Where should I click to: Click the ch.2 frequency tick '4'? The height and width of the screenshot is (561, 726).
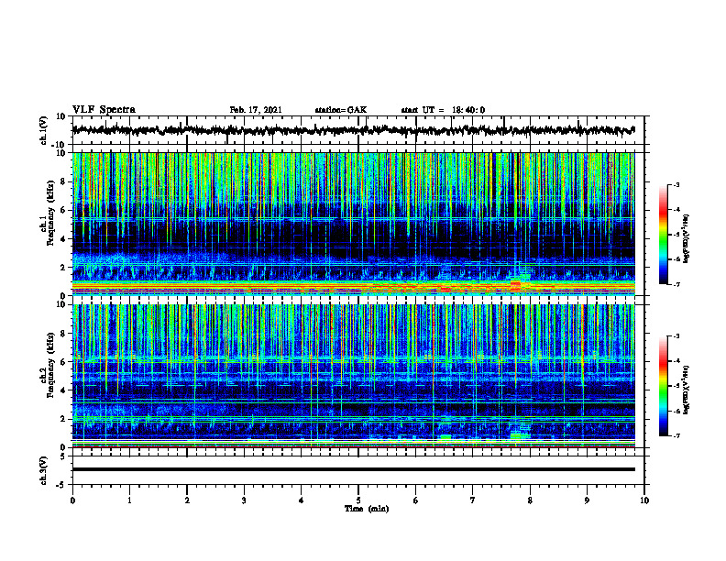(x=64, y=390)
